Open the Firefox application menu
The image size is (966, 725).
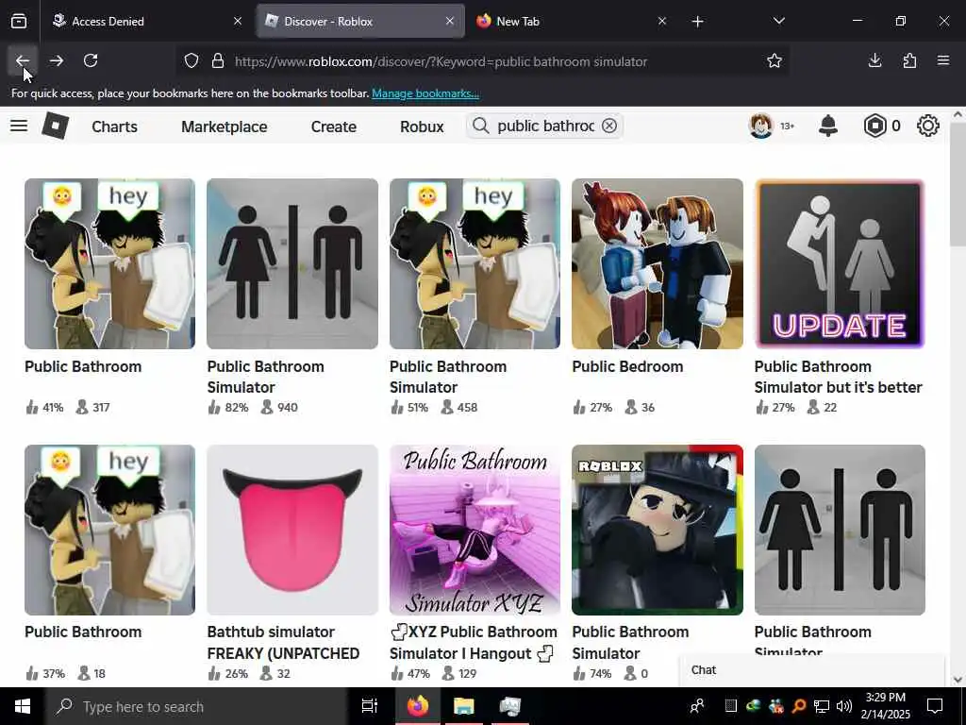[943, 60]
